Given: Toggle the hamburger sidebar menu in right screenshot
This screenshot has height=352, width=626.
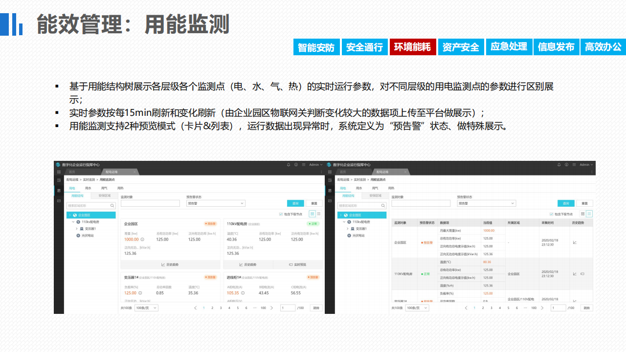Looking at the screenshot, I should coord(330,180).
